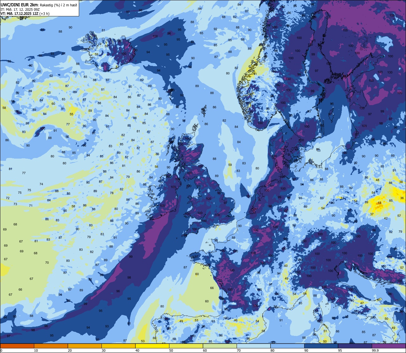Click the "48" humidity value on the map
Image resolution: width=406 pixels, height=353 pixels.
pos(377,180)
